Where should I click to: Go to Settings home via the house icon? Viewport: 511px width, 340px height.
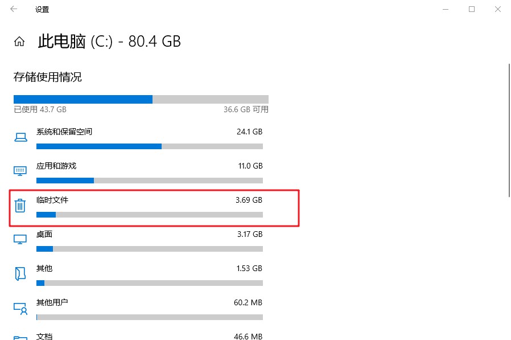pos(20,42)
